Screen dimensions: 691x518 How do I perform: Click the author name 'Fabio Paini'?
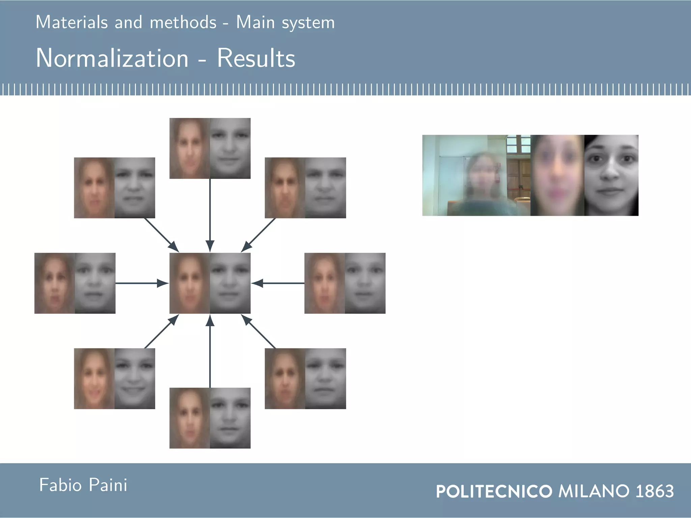tap(83, 485)
